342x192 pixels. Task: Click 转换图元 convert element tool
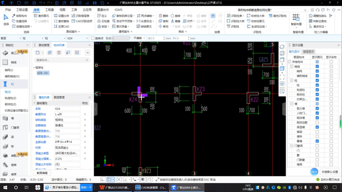click(x=144, y=26)
